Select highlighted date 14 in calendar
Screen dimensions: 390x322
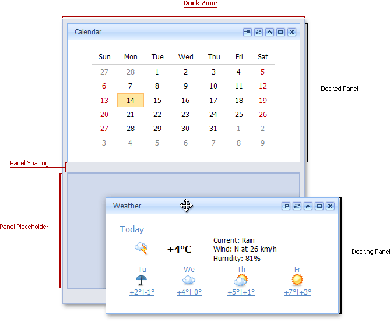click(x=131, y=100)
